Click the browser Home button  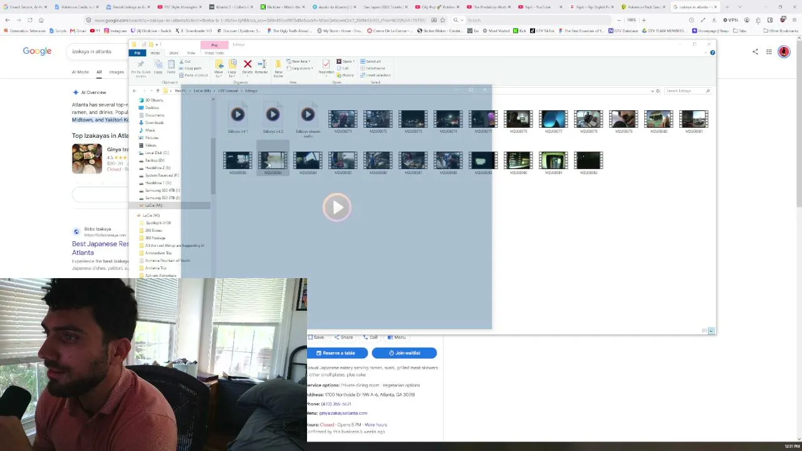[x=41, y=20]
